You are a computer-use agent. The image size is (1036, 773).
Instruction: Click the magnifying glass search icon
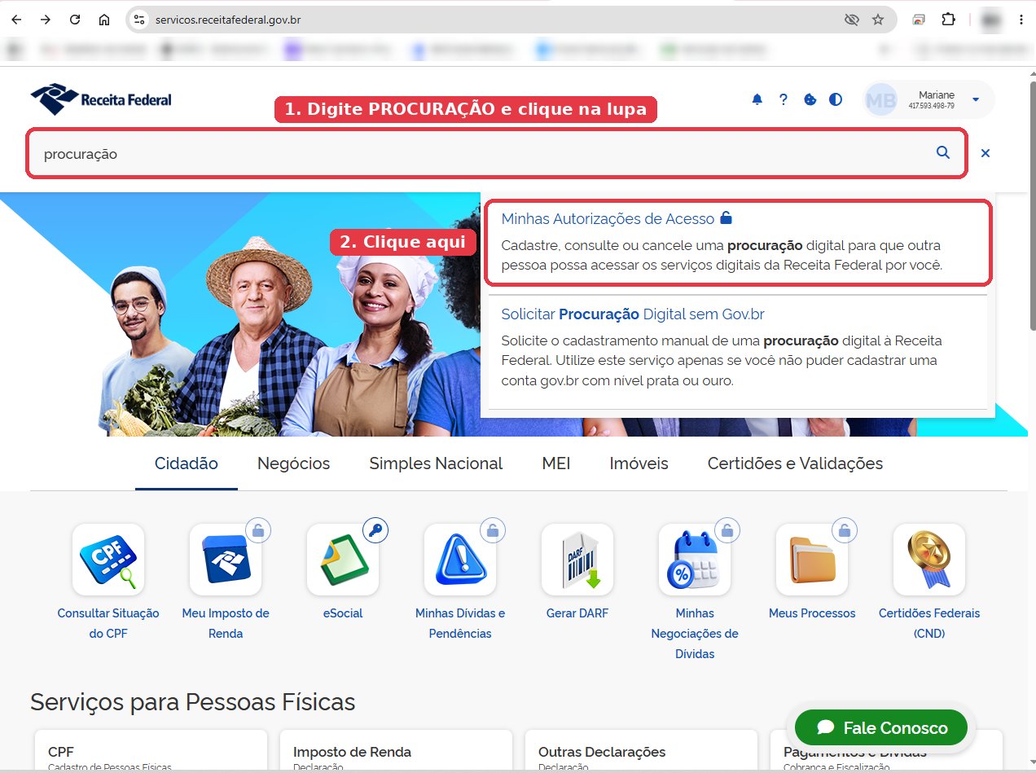tap(943, 152)
